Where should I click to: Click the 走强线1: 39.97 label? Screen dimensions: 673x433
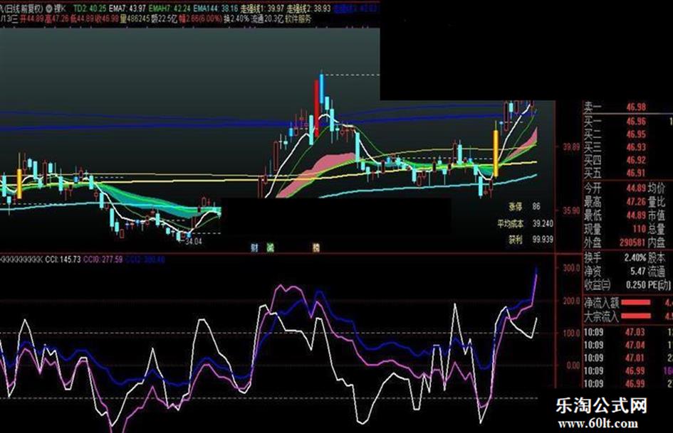click(262, 8)
